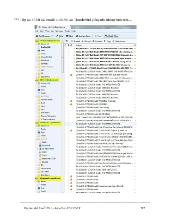The width and height of the screenshot is (171, 223).
Task: Collapse the first highlighted gmail.com account
Action: 36,41
